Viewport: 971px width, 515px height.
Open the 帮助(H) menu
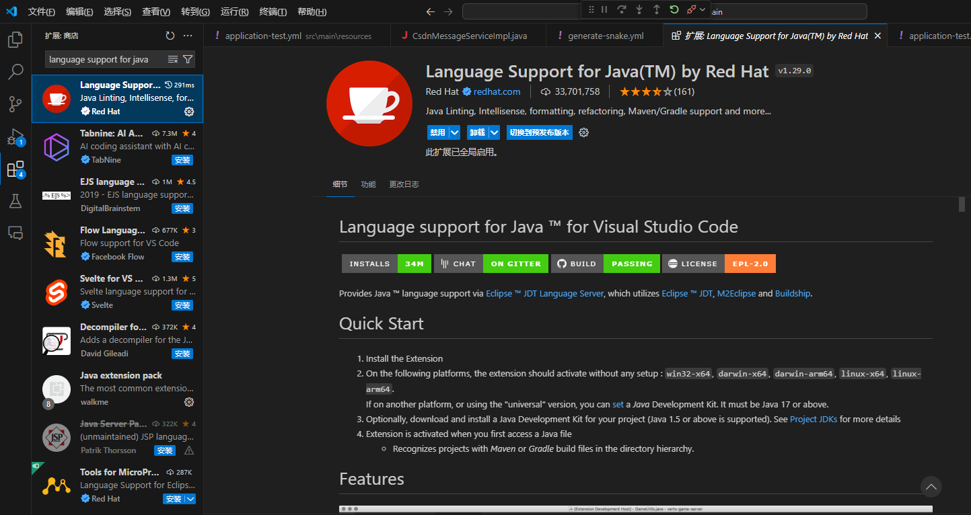pyautogui.click(x=312, y=12)
